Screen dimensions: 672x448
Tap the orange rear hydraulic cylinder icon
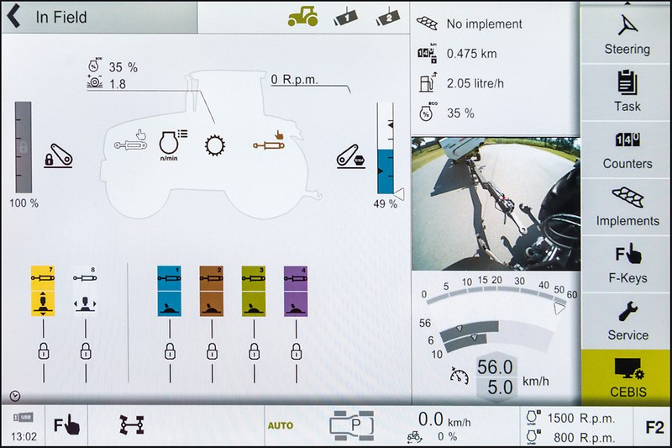(270, 144)
